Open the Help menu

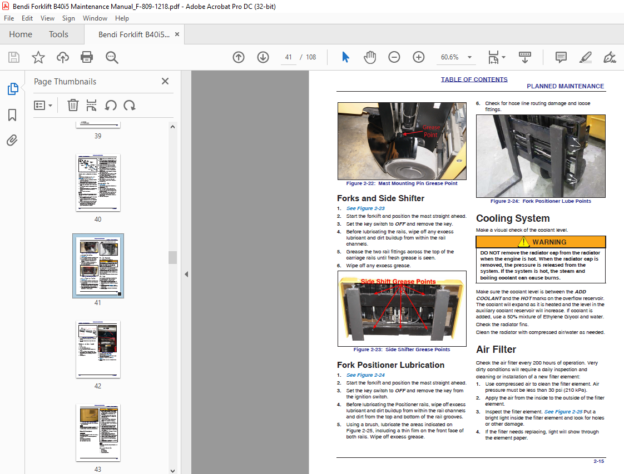(x=122, y=18)
